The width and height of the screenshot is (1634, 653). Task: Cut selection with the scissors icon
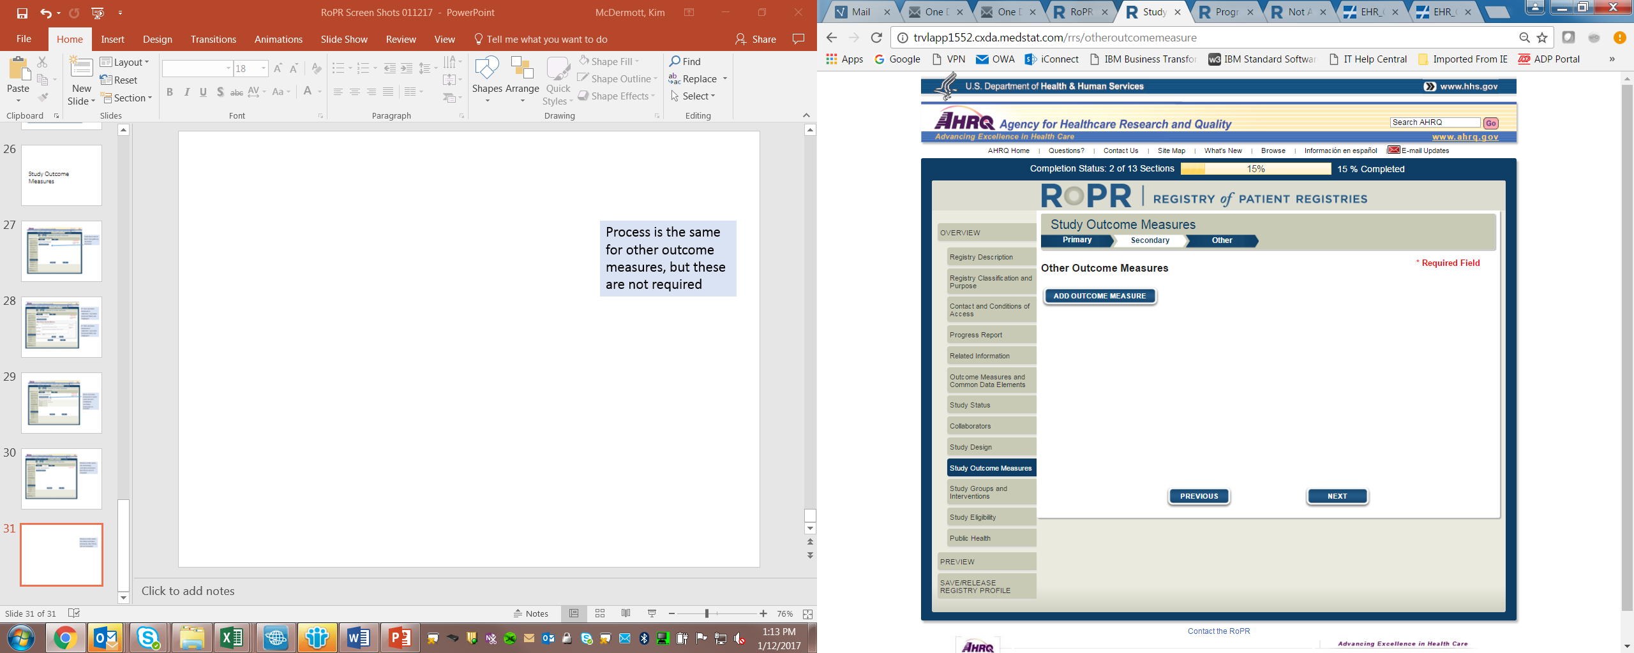(x=43, y=62)
